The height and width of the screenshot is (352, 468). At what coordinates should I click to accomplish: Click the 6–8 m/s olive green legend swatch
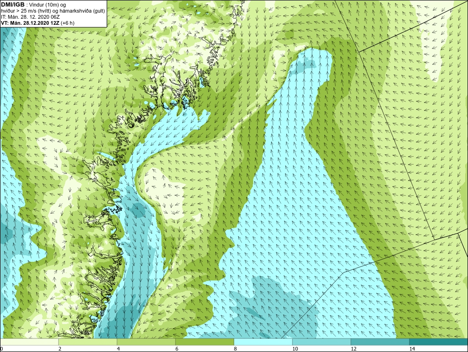click(x=205, y=342)
